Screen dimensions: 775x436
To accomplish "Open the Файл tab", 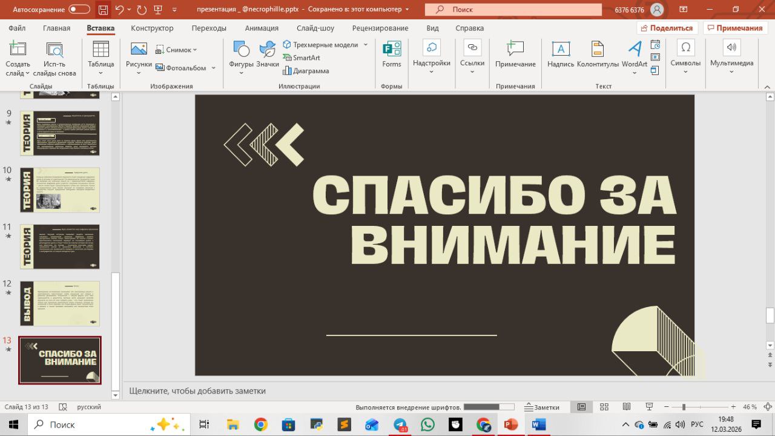I will (x=17, y=28).
